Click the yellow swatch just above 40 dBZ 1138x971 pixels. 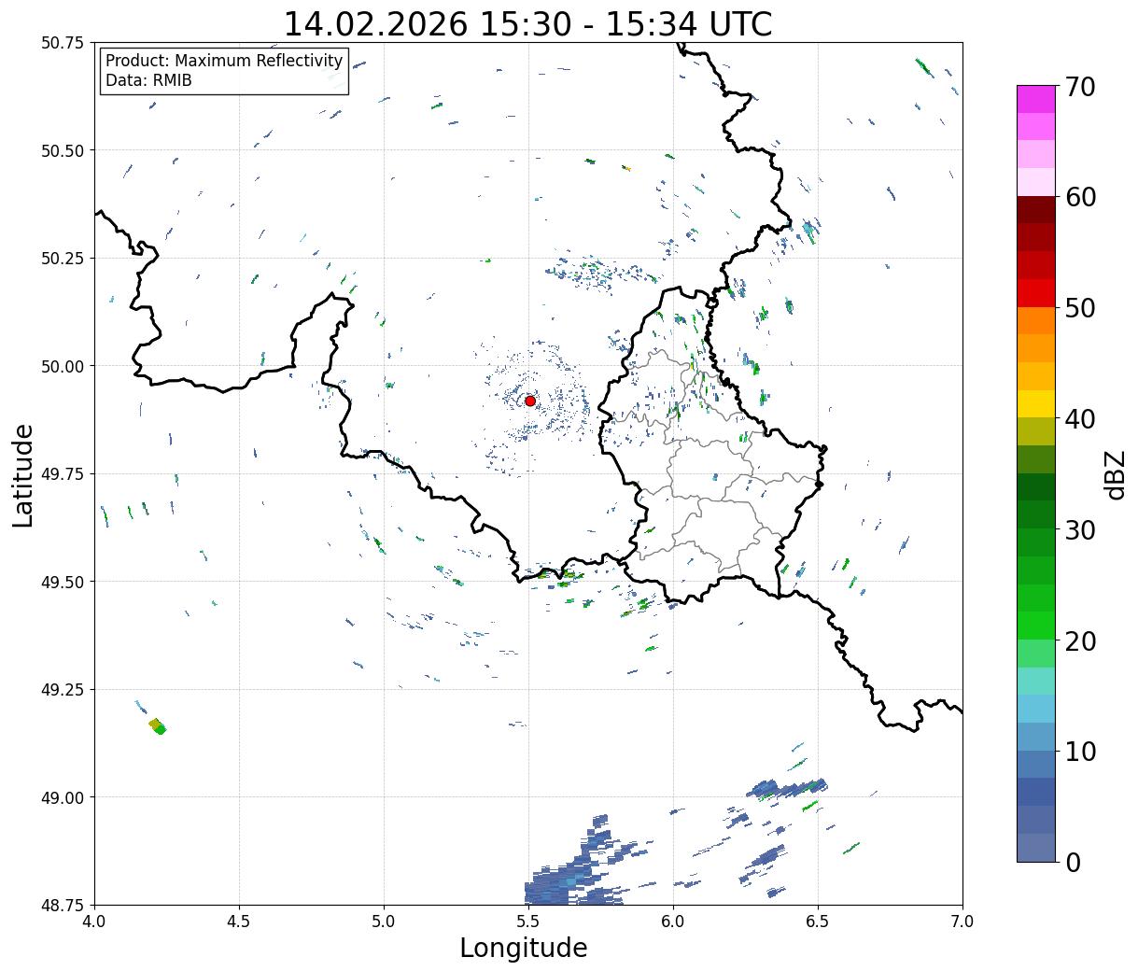[1036, 404]
